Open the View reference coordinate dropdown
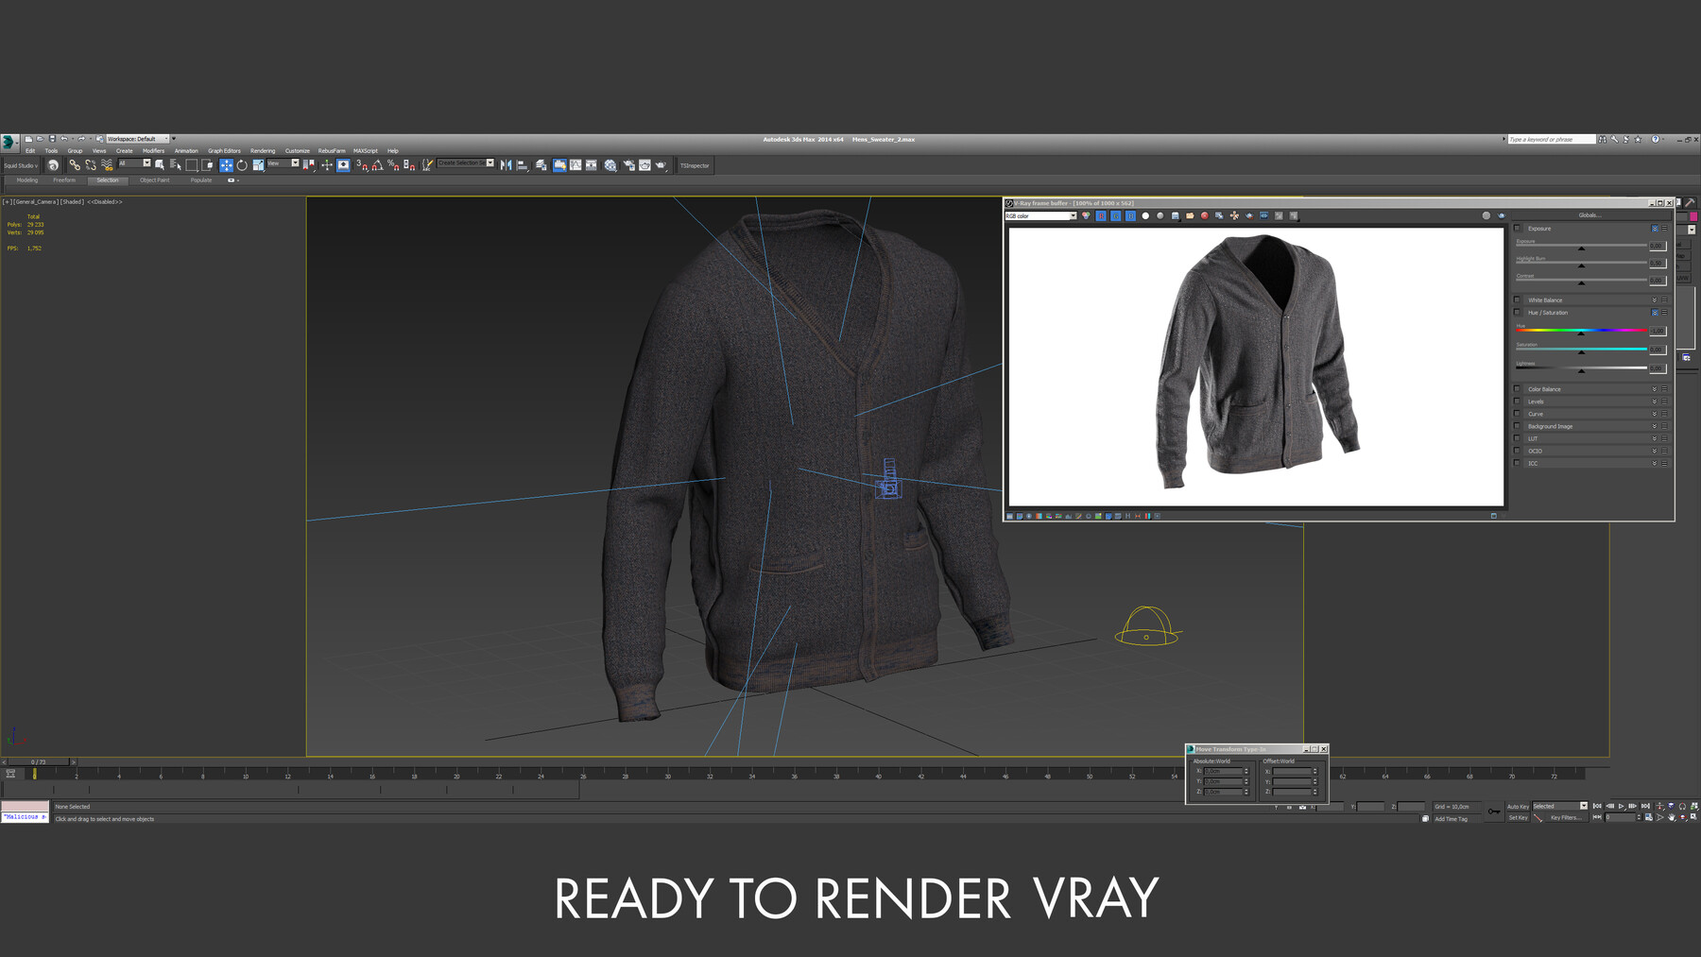The height and width of the screenshot is (957, 1701). (283, 163)
